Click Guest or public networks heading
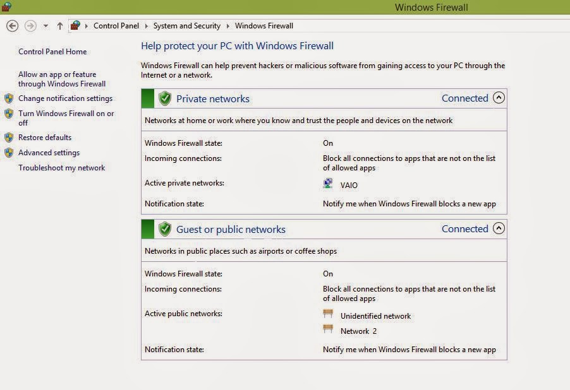The width and height of the screenshot is (570, 390). coord(231,230)
